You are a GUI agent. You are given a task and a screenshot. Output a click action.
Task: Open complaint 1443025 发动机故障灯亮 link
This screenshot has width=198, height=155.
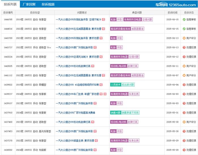pos(73,66)
